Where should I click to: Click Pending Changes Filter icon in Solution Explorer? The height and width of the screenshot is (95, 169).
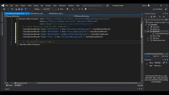[160, 17]
